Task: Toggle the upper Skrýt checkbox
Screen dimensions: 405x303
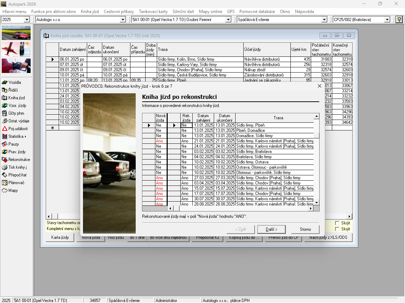Action: [x=337, y=223]
